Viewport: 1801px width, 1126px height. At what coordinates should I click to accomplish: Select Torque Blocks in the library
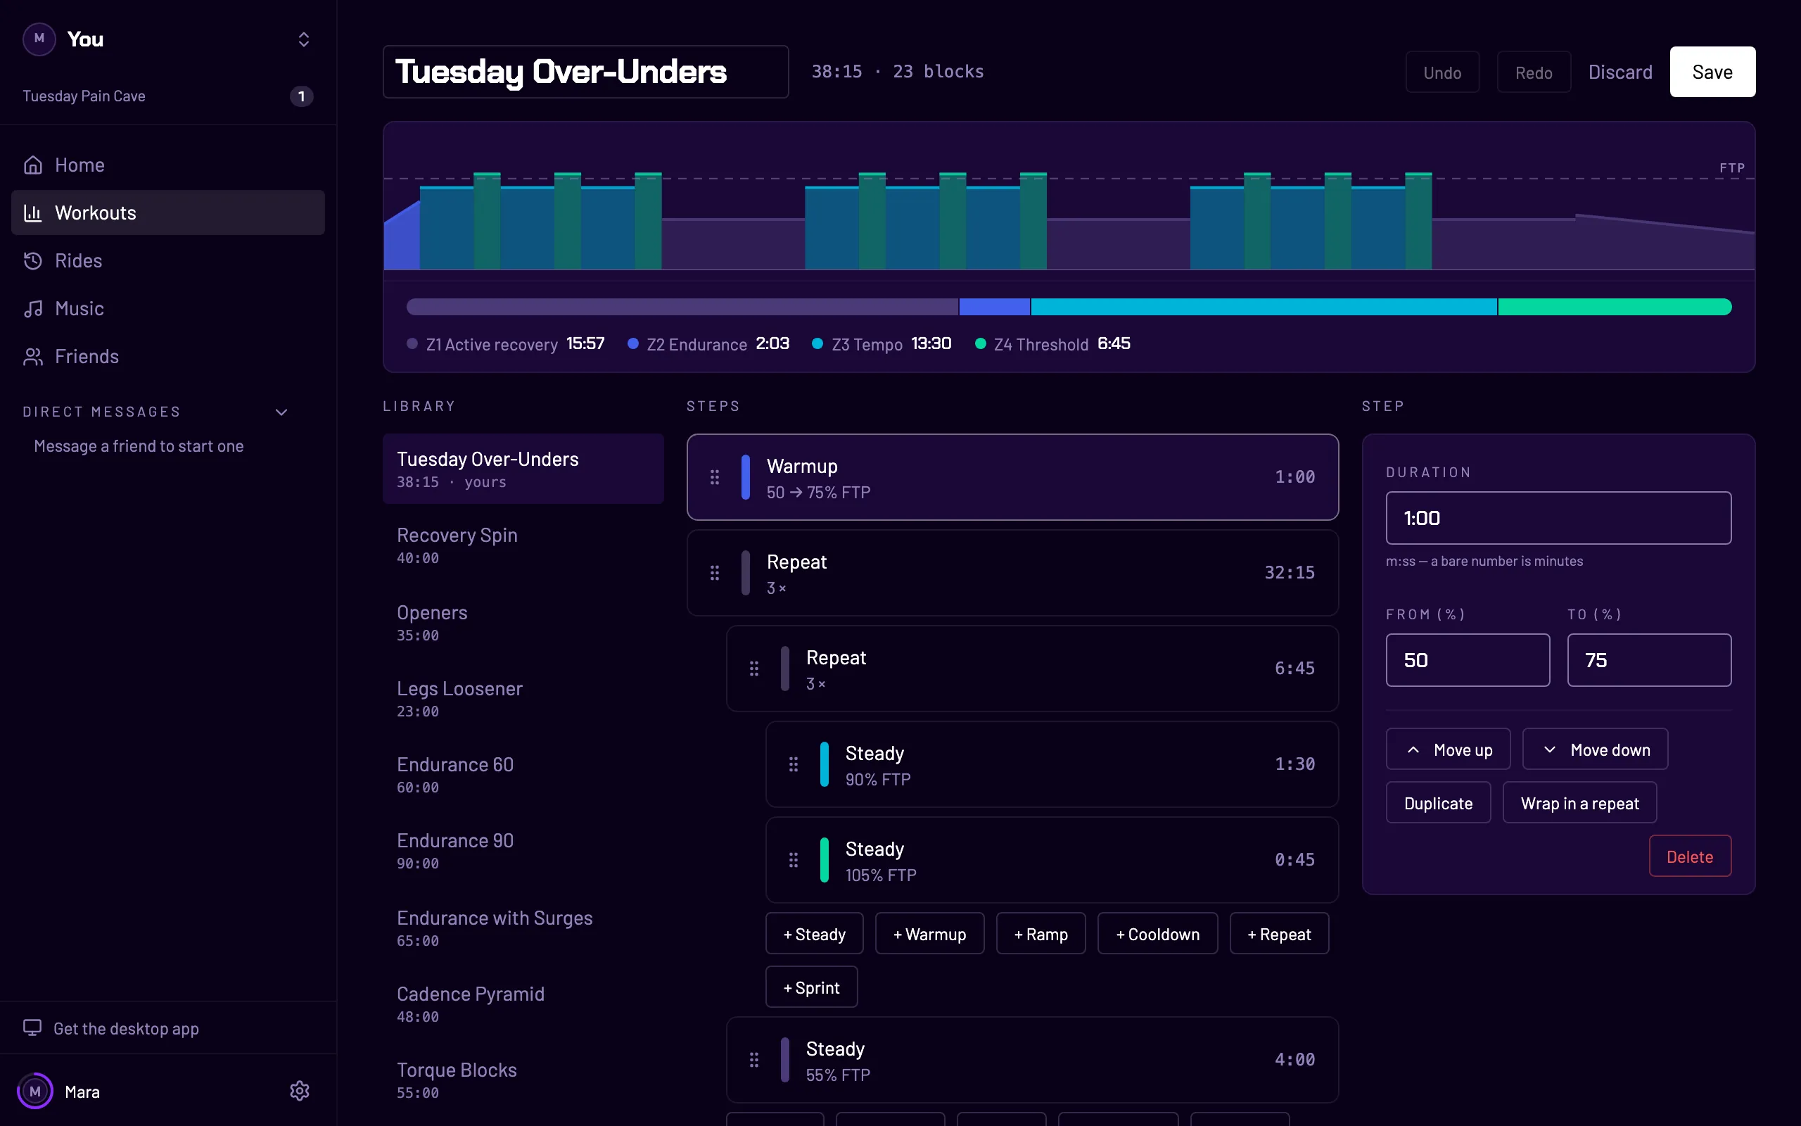pyautogui.click(x=523, y=1080)
